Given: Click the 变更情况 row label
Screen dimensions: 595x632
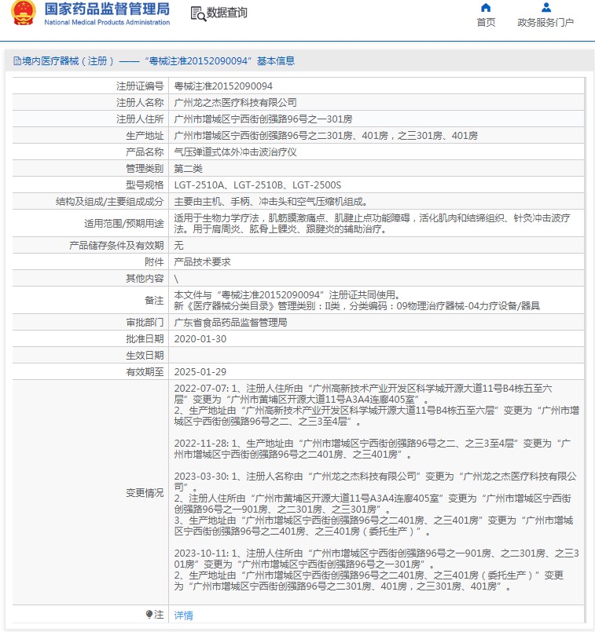Looking at the screenshot, I should pos(145,493).
